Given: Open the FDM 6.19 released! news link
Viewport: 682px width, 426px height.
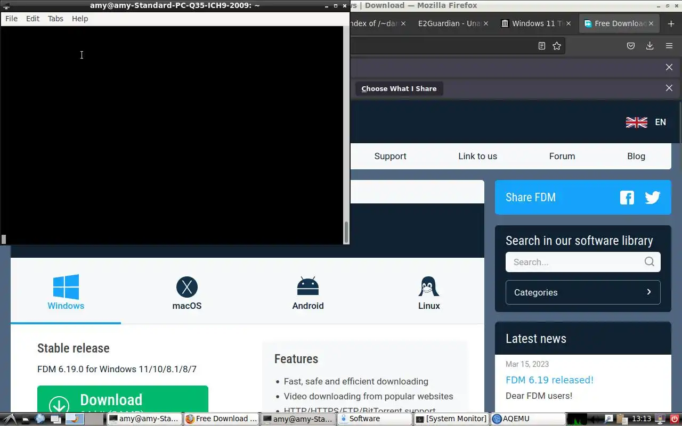Looking at the screenshot, I should click(549, 380).
